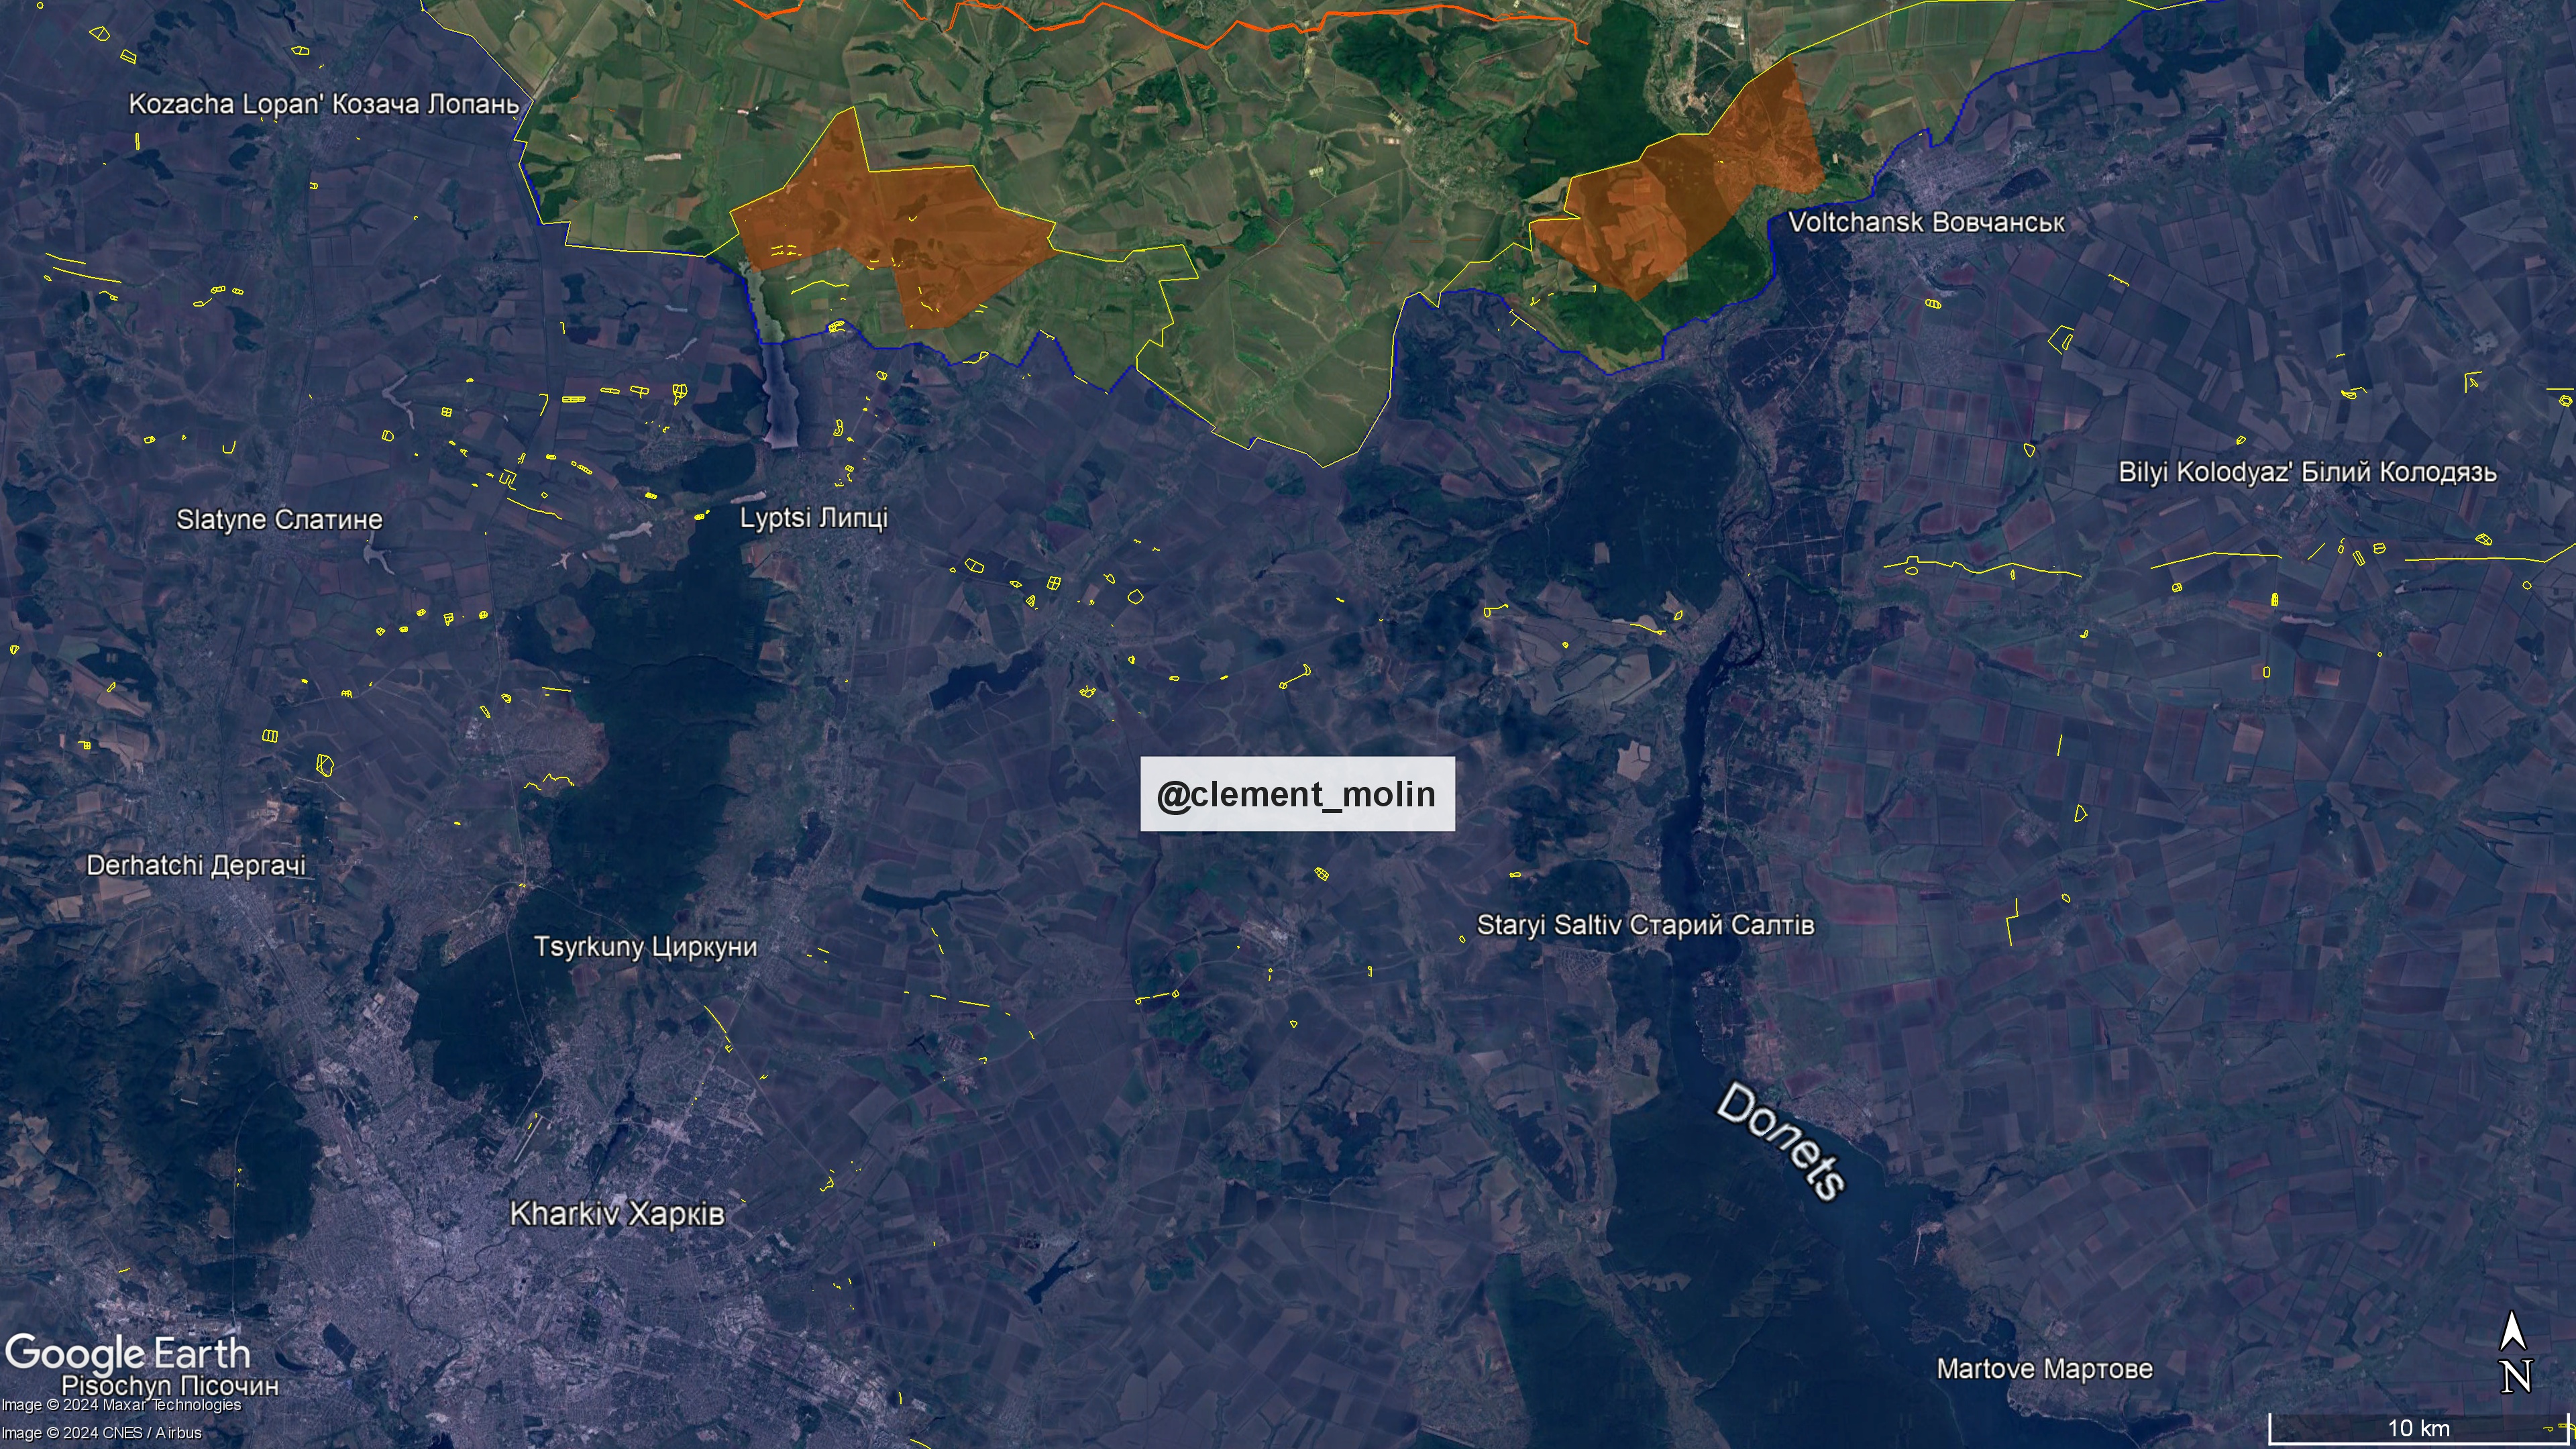The image size is (2576, 1449).
Task: Click the CNES / Airbus image attribution
Action: pyautogui.click(x=101, y=1433)
